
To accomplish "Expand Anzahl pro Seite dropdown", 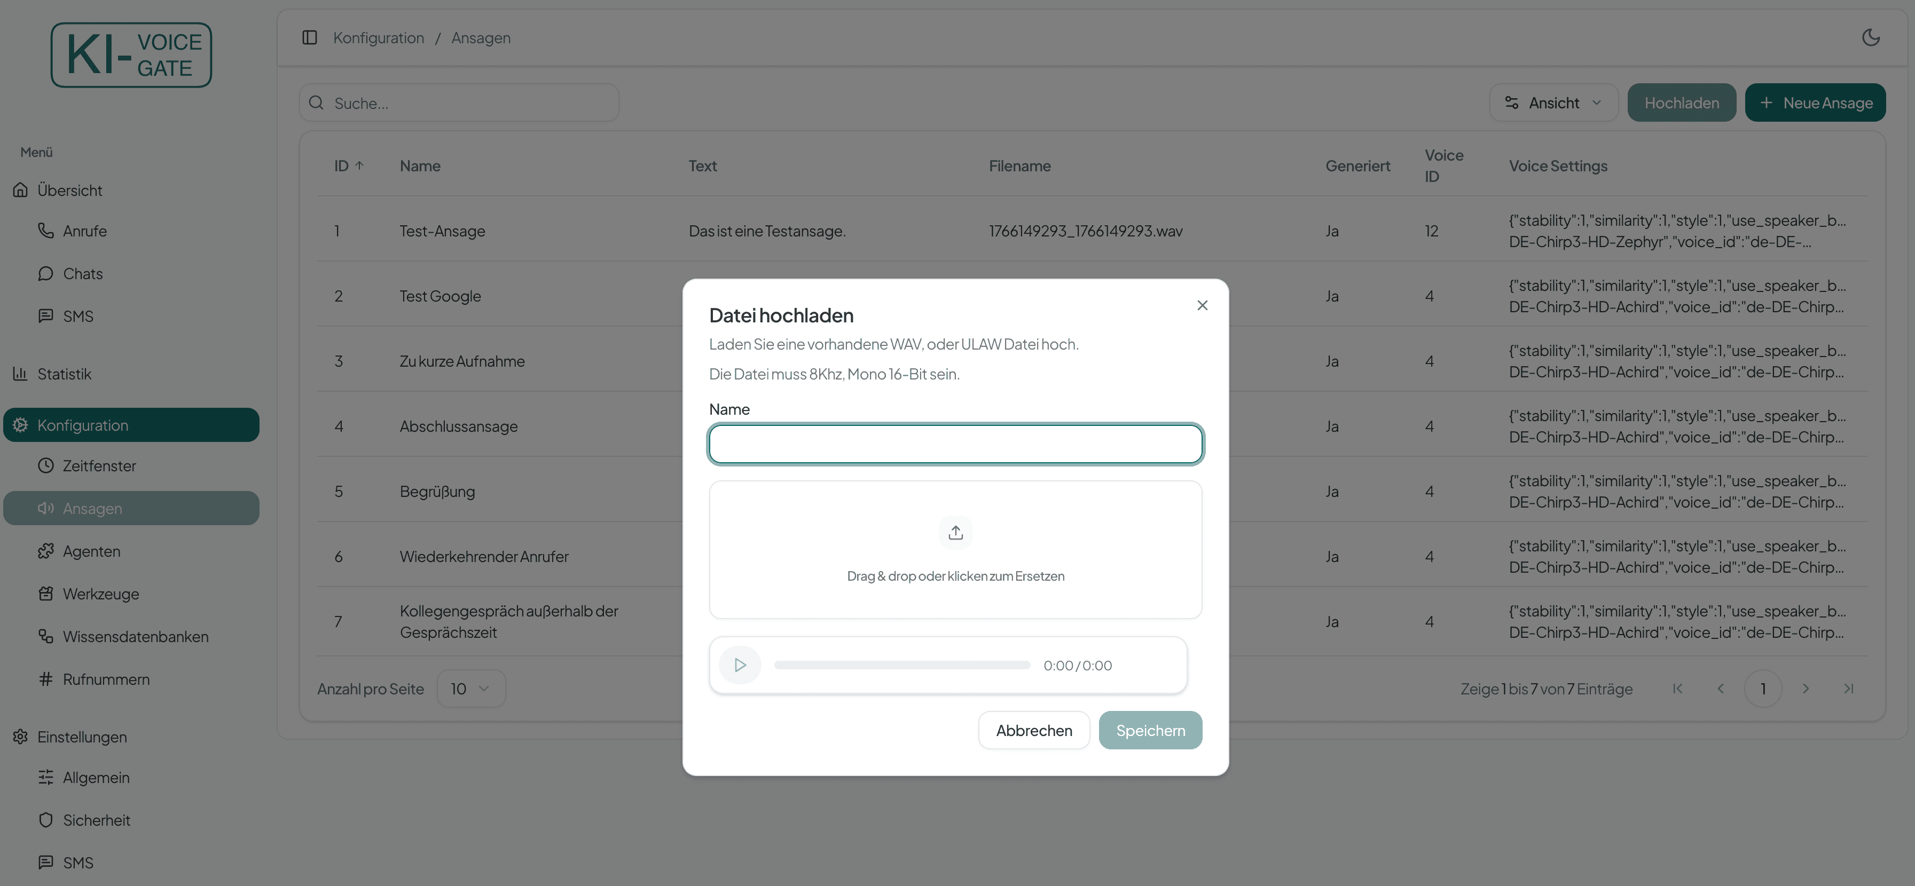I will [470, 689].
